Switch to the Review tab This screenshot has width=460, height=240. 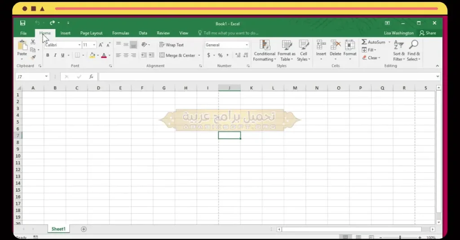click(x=163, y=33)
